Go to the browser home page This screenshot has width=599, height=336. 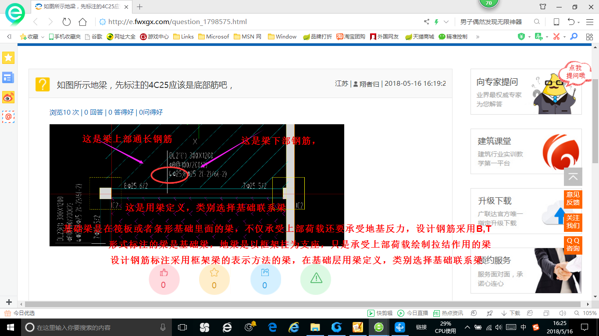82,22
